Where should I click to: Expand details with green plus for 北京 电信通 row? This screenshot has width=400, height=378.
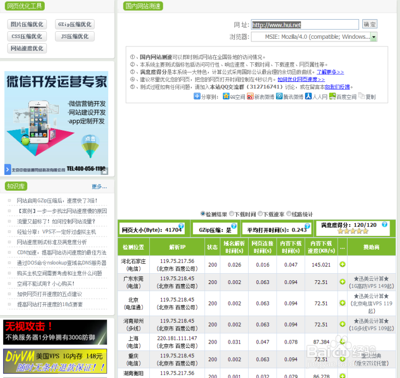[342, 303]
